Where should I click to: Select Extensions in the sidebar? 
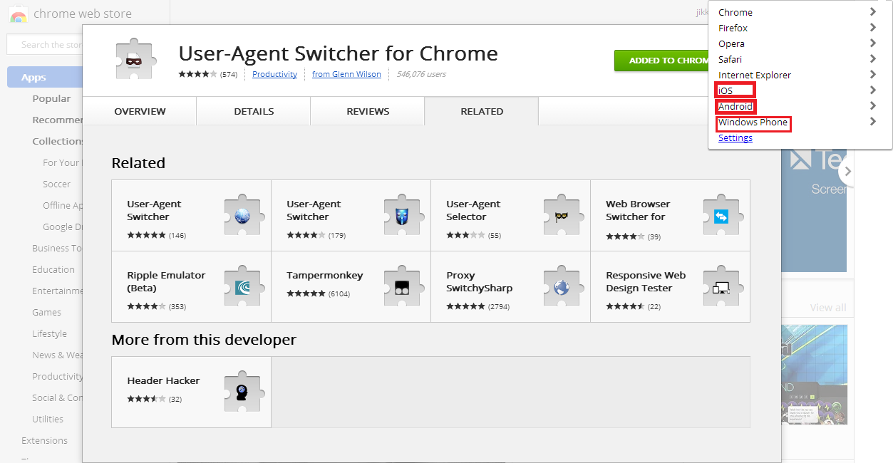coord(44,440)
